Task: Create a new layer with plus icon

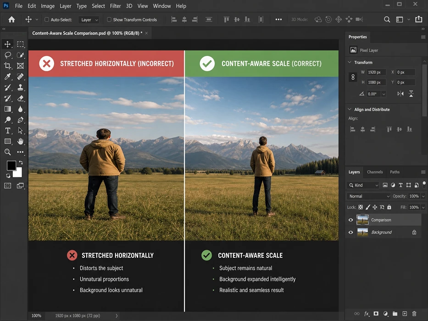Action: [405, 314]
